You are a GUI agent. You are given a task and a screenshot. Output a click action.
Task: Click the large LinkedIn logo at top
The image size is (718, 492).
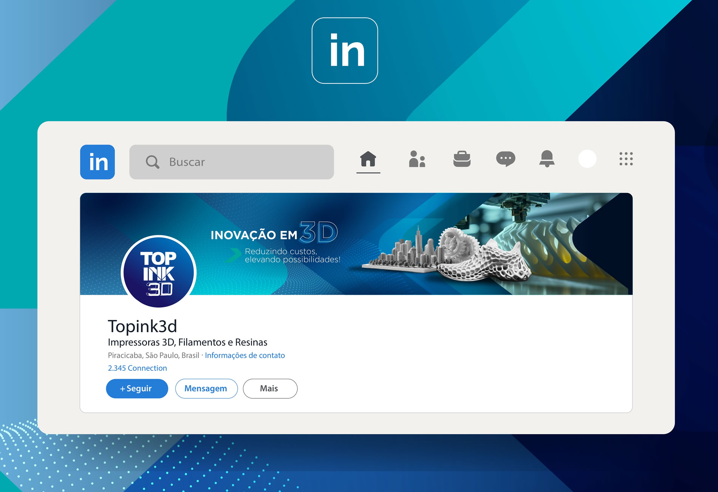pyautogui.click(x=345, y=51)
